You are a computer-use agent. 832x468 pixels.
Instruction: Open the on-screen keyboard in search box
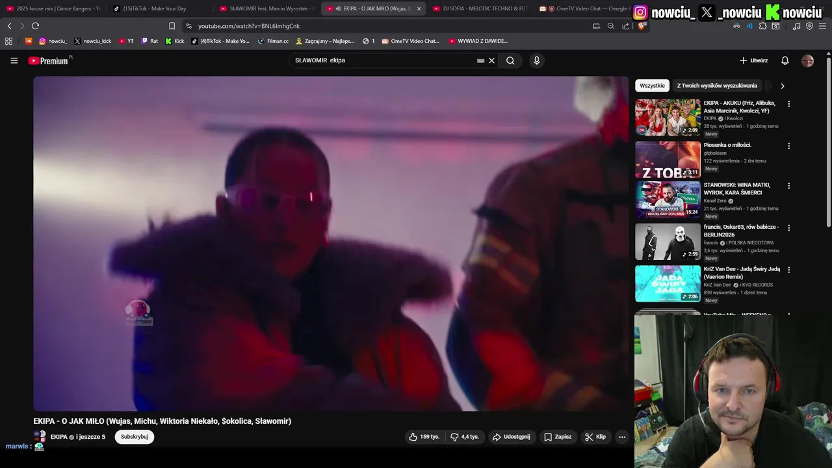[x=480, y=60]
